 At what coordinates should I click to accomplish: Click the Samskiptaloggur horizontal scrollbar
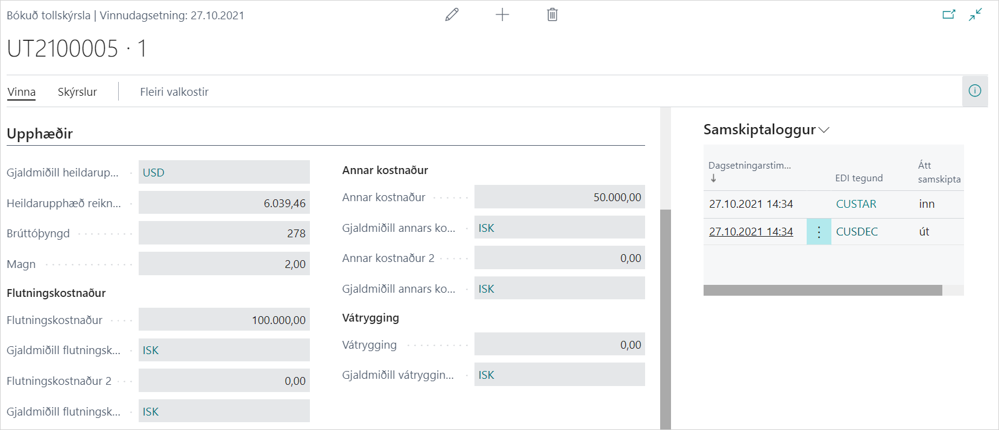coord(822,290)
